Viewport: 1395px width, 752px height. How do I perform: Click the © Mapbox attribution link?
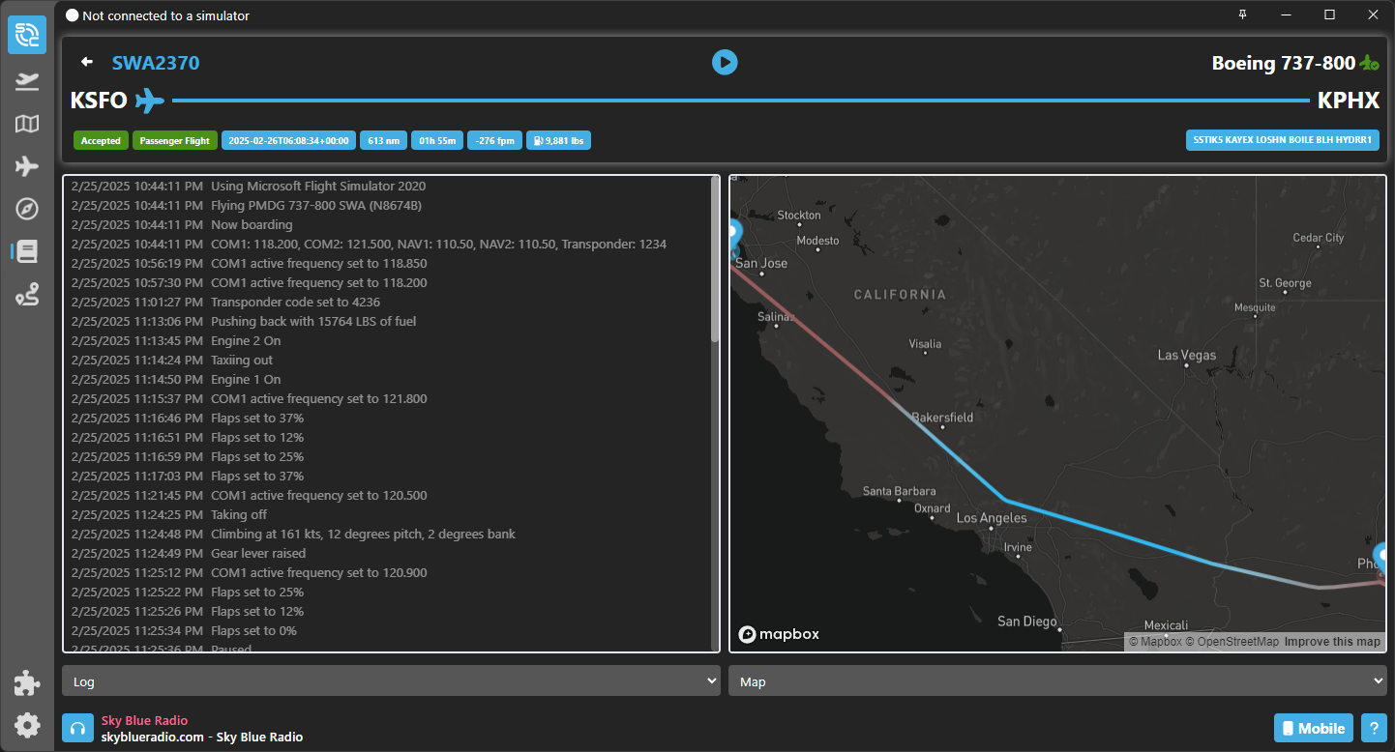pos(1155,642)
